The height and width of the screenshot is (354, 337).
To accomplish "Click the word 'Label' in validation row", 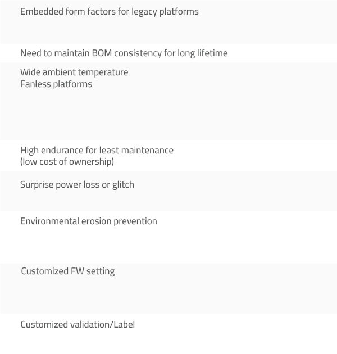I will pos(124,325).
